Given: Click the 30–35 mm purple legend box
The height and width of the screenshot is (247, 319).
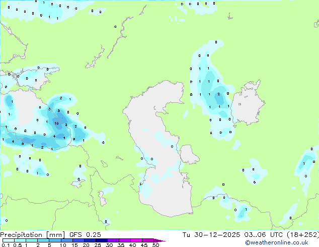Looking at the screenshot, I should [113, 240].
